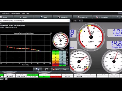Open the Spark toolbar menu
The image size is (122, 91).
[x=43, y=17]
